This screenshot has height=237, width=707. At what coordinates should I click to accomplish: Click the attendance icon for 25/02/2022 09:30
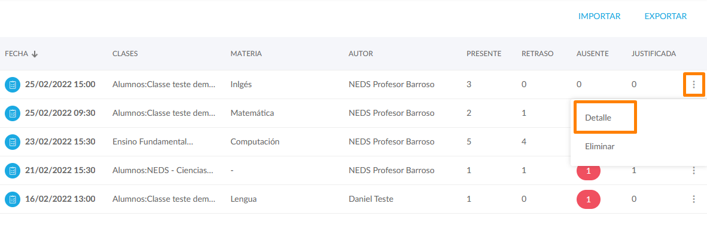[13, 113]
